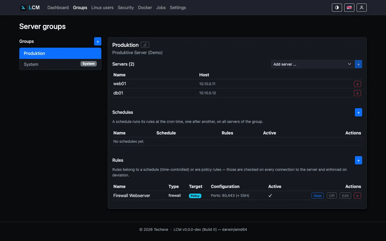386x241 pixels.
Task: Edit the Produktion group name pencil icon
Action: pos(145,45)
